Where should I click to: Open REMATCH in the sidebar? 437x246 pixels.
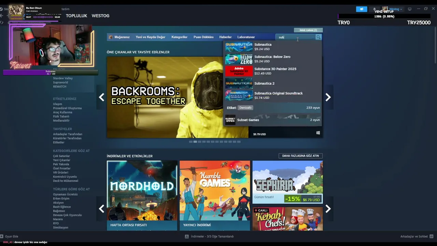click(x=60, y=86)
